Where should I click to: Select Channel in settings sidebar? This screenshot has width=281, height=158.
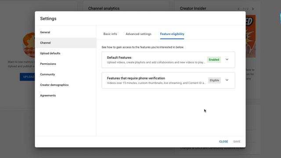coord(65,43)
